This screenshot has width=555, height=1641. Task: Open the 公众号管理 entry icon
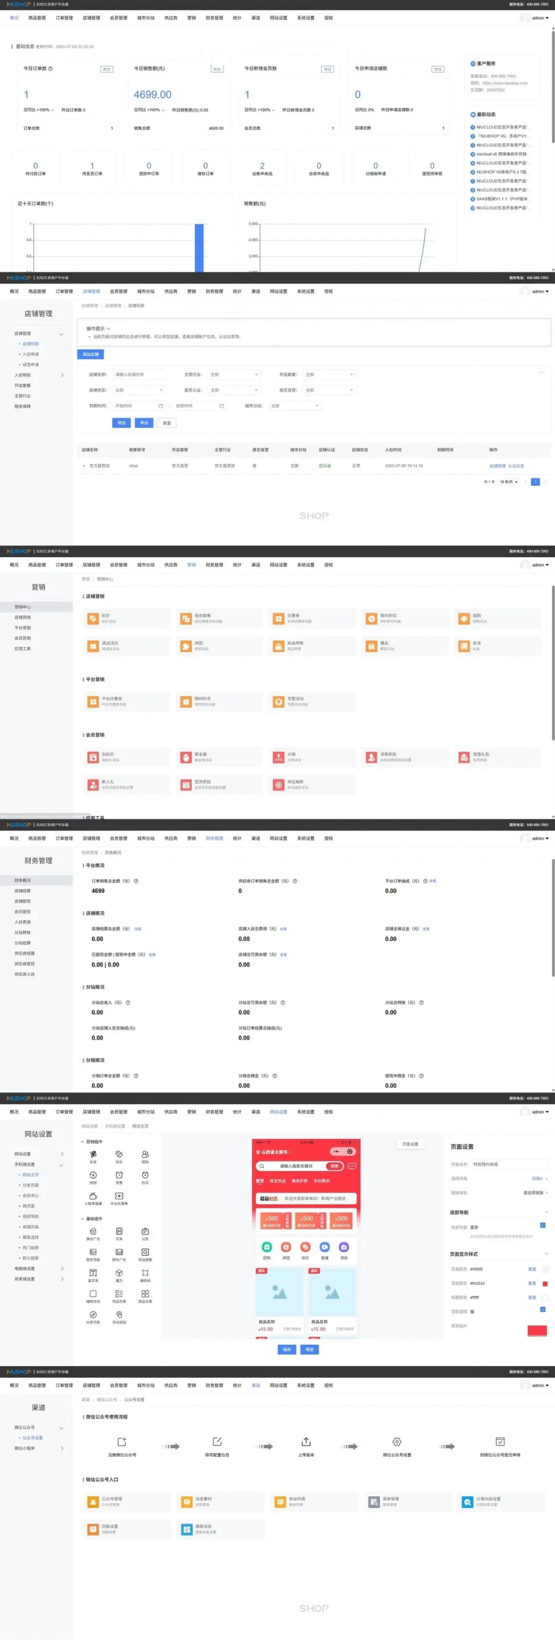click(x=93, y=1501)
